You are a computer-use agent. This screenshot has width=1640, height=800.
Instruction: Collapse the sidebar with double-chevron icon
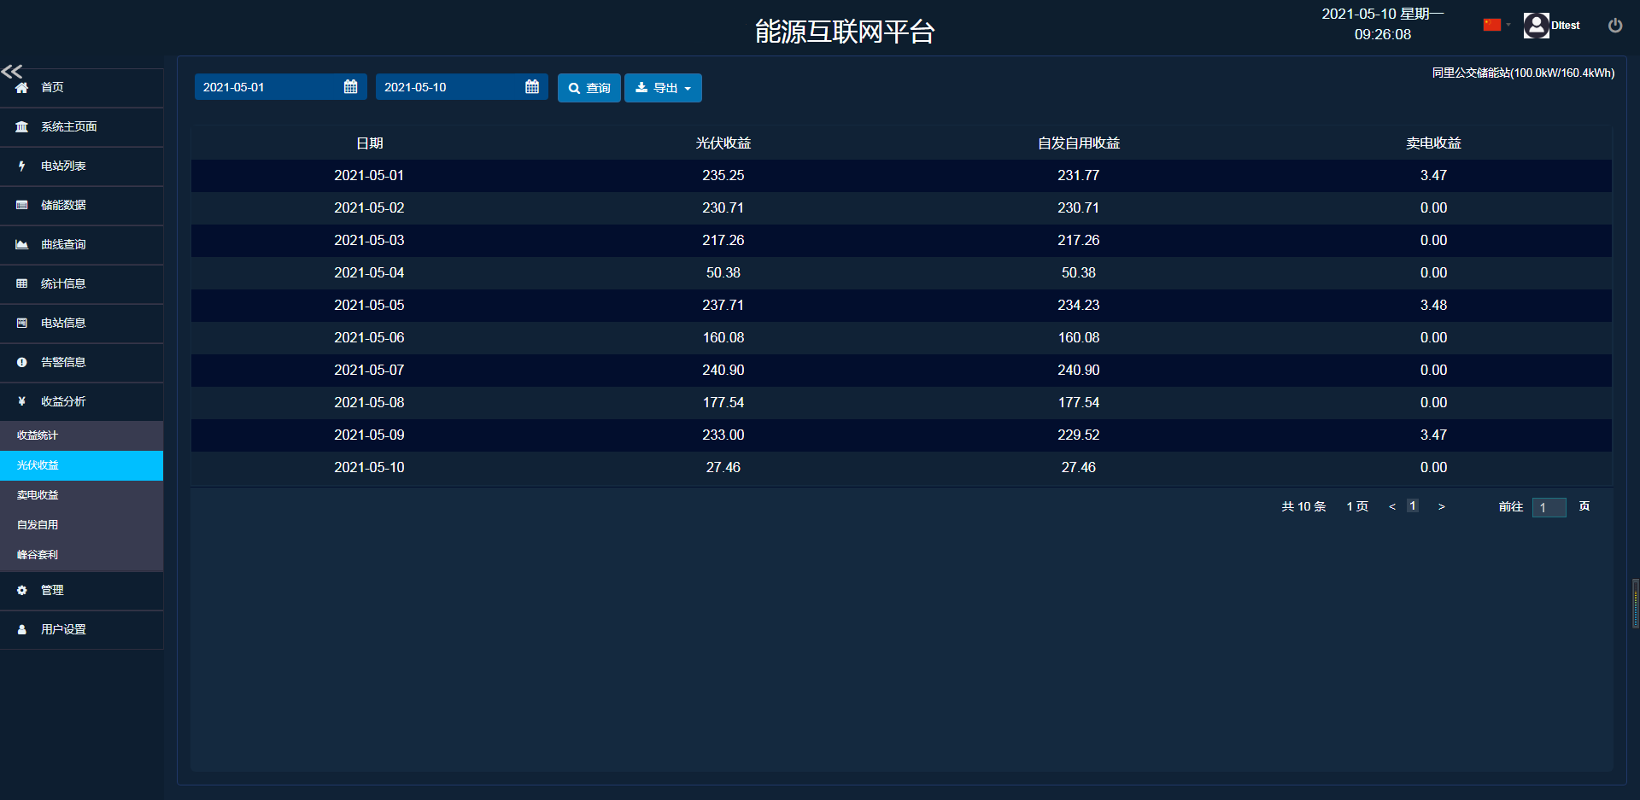click(x=12, y=72)
